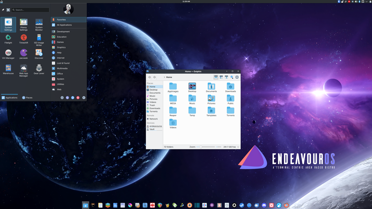Select the Favorites category

pos(69,20)
